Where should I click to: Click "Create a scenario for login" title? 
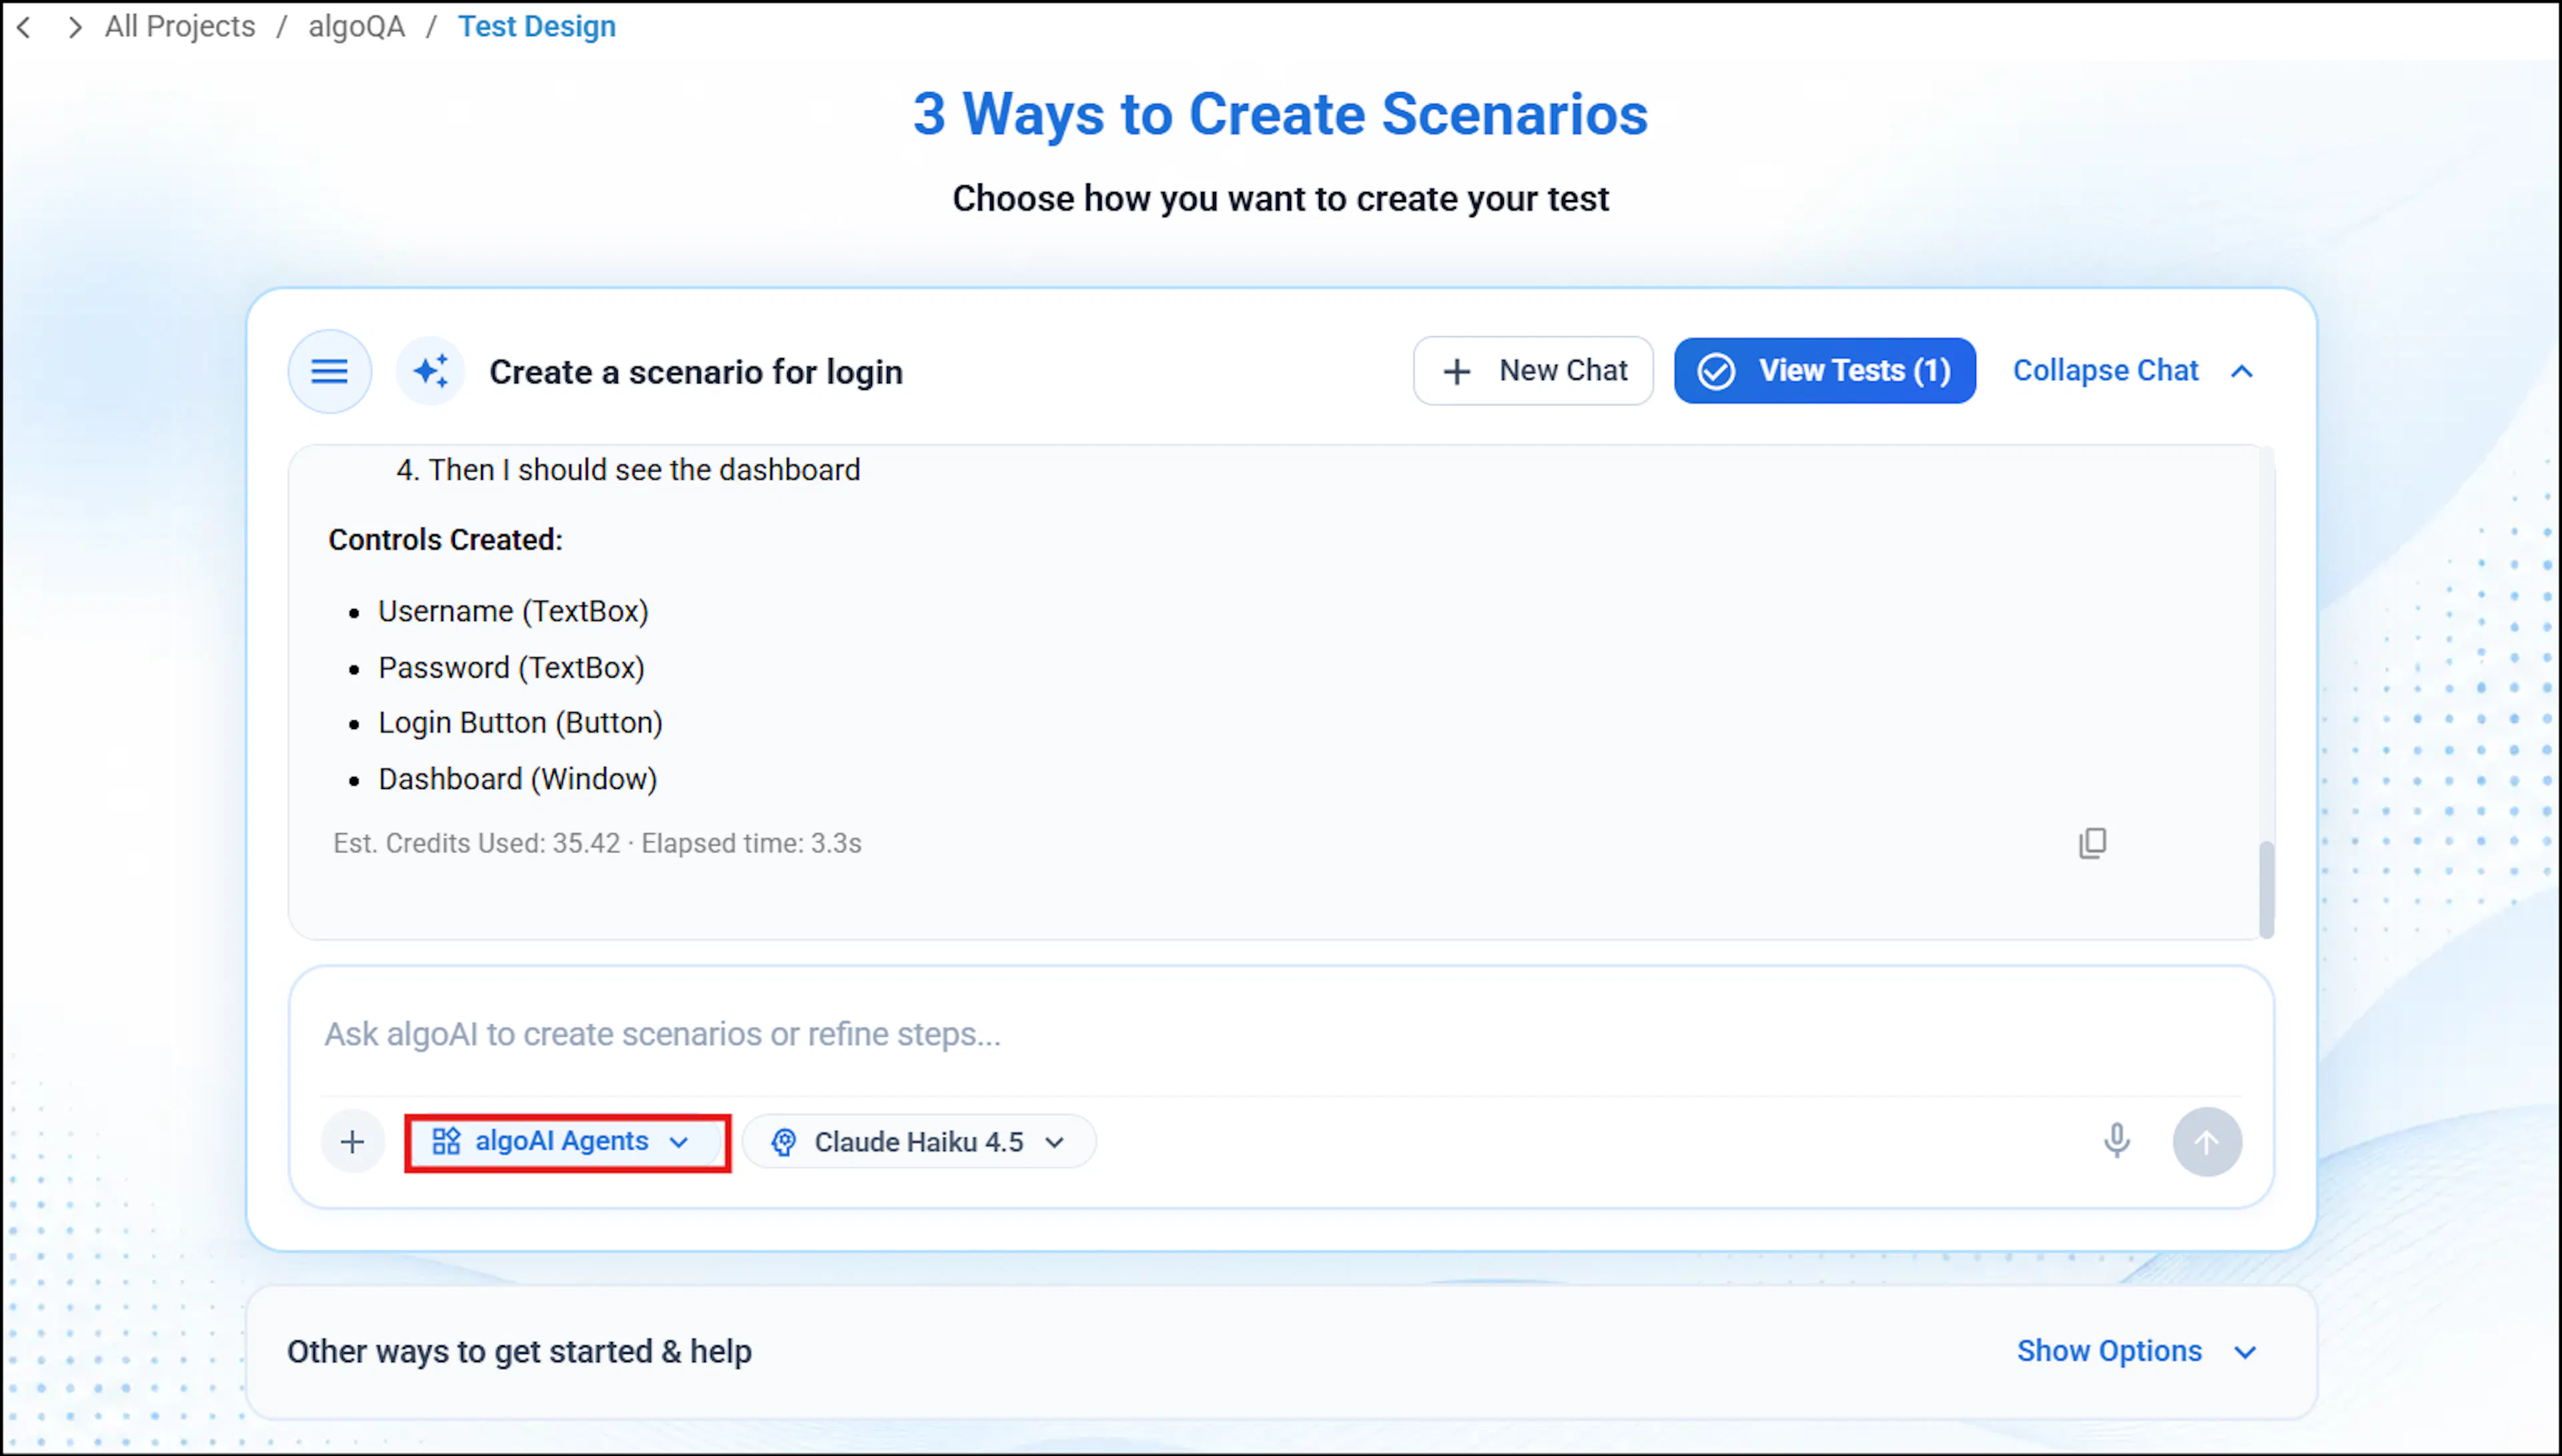(696, 372)
